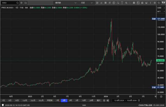Open the events (E) overlay icon

(x=114, y=3)
